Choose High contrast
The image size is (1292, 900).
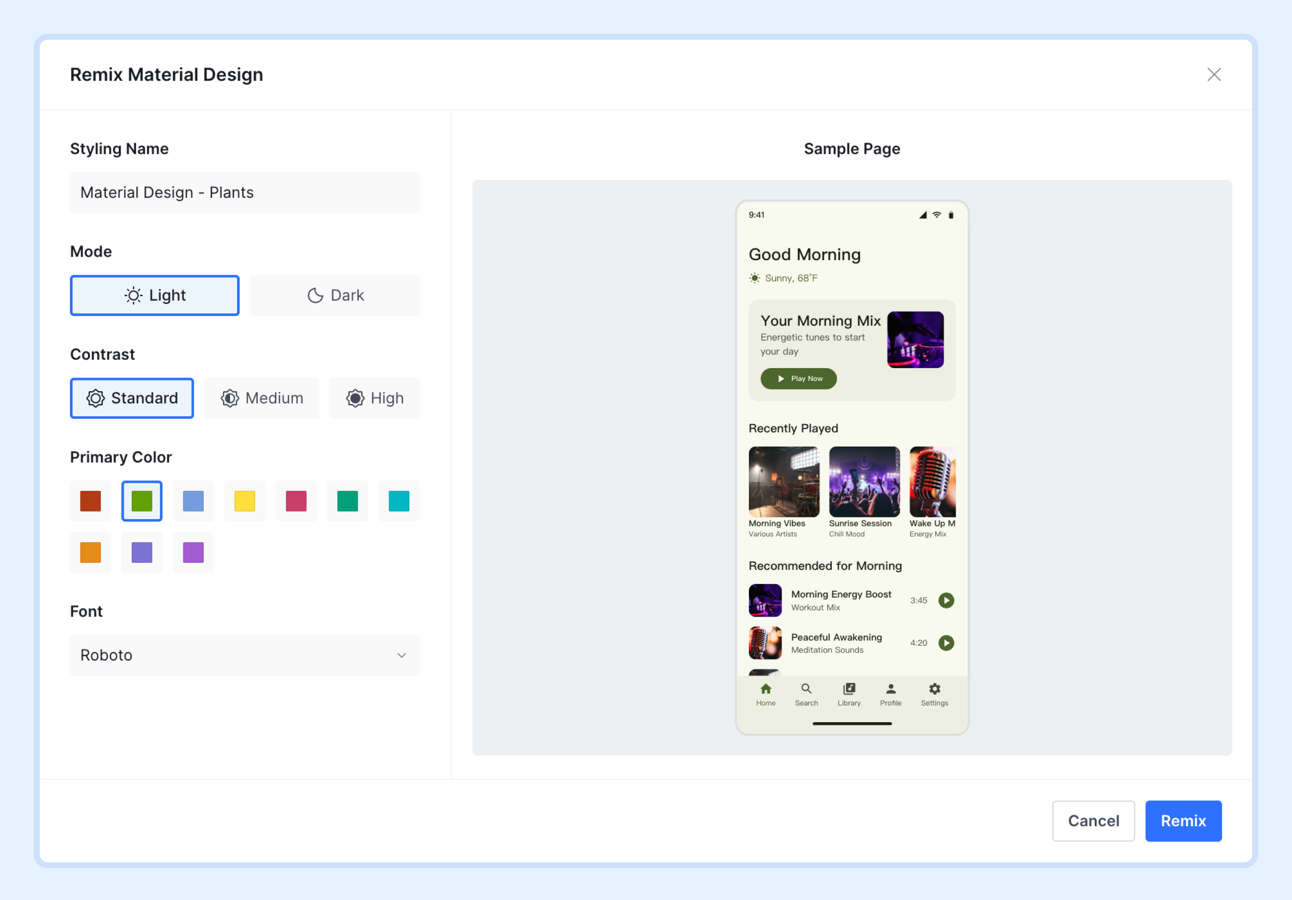point(374,398)
